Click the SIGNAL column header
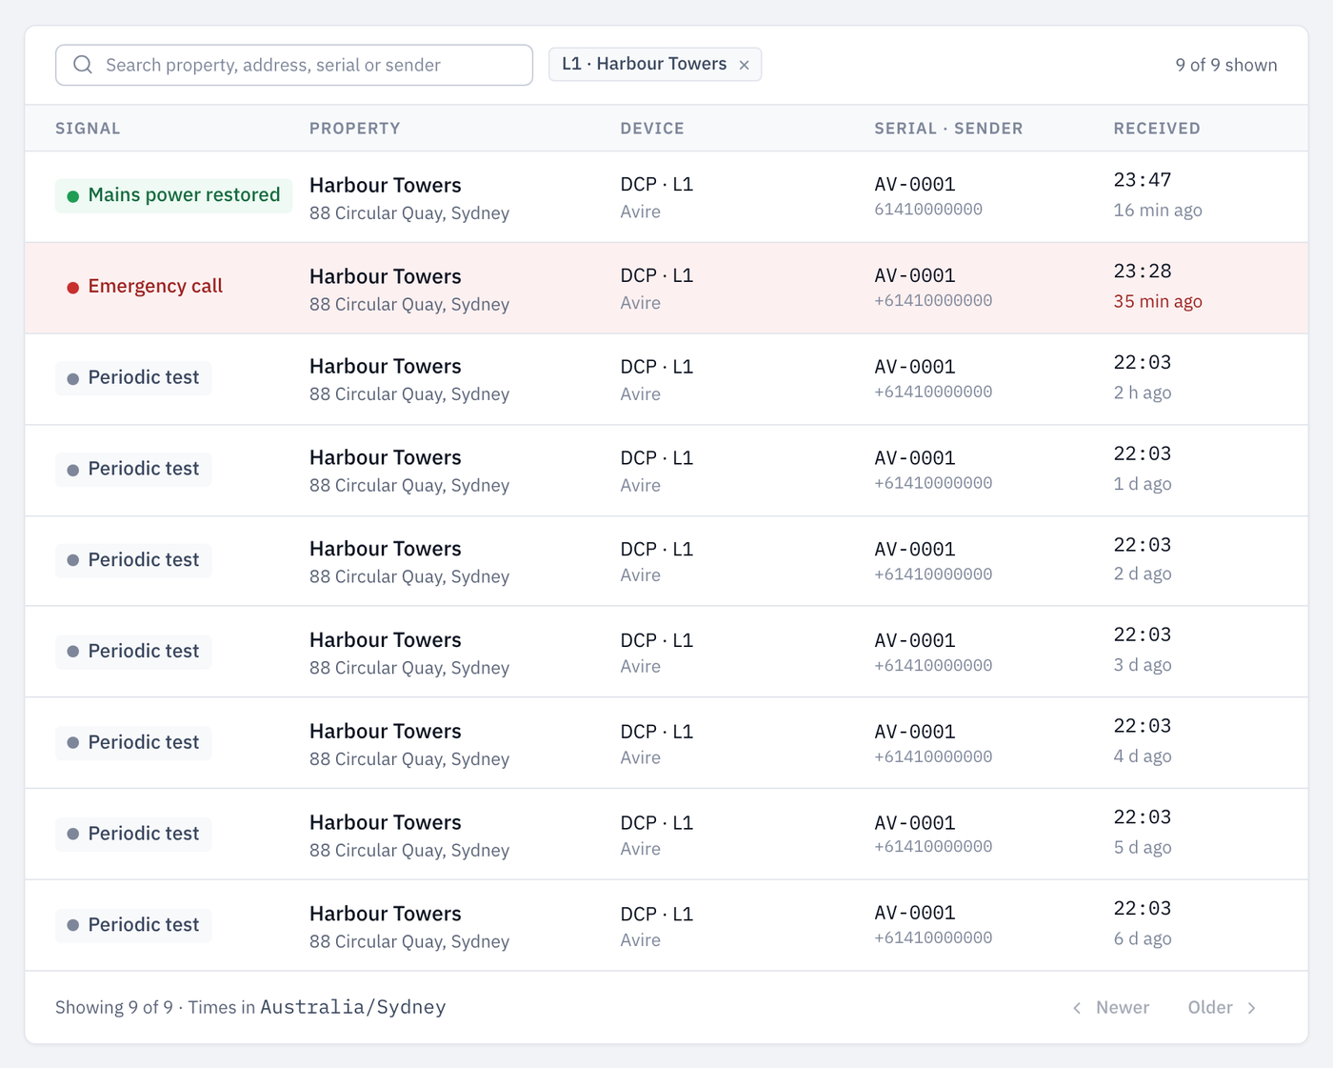The width and height of the screenshot is (1333, 1068). [x=88, y=129]
